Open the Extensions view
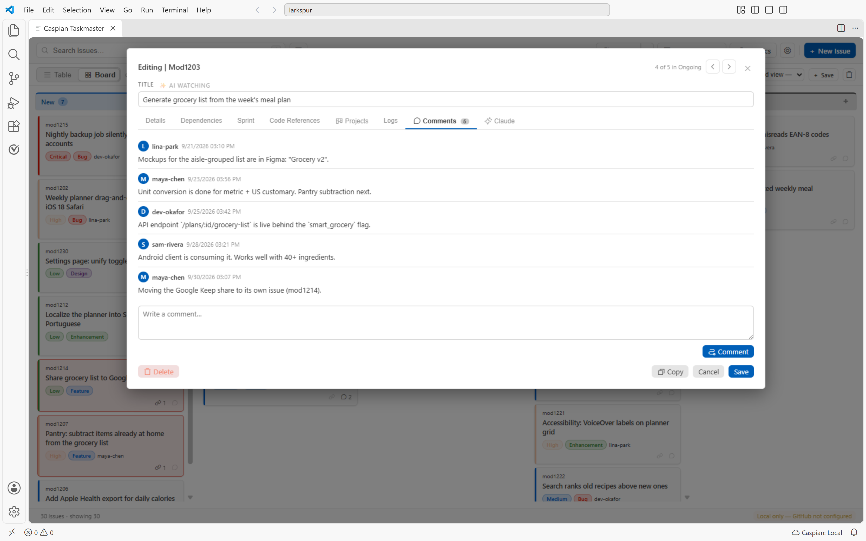Viewport: 866px width, 541px height. [14, 126]
